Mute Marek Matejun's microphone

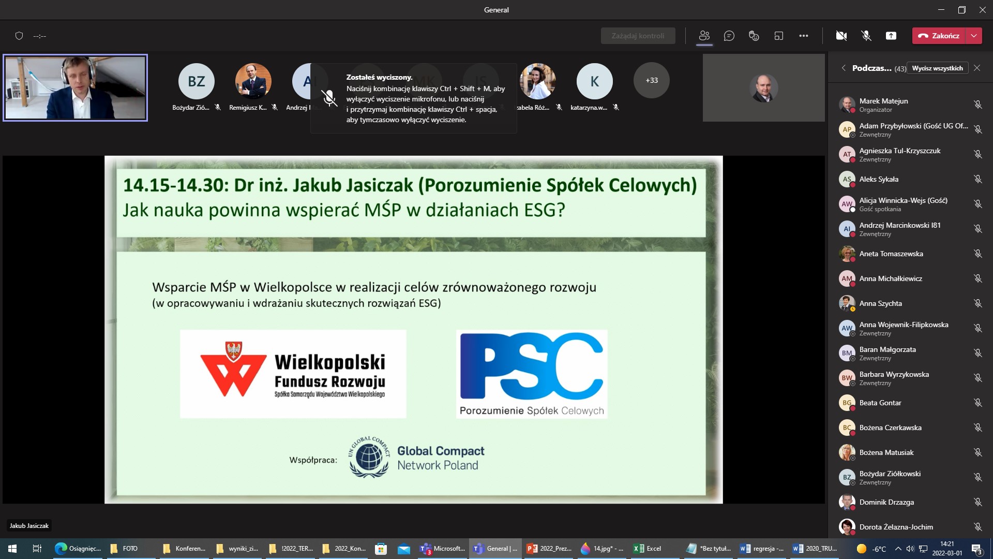pos(978,104)
